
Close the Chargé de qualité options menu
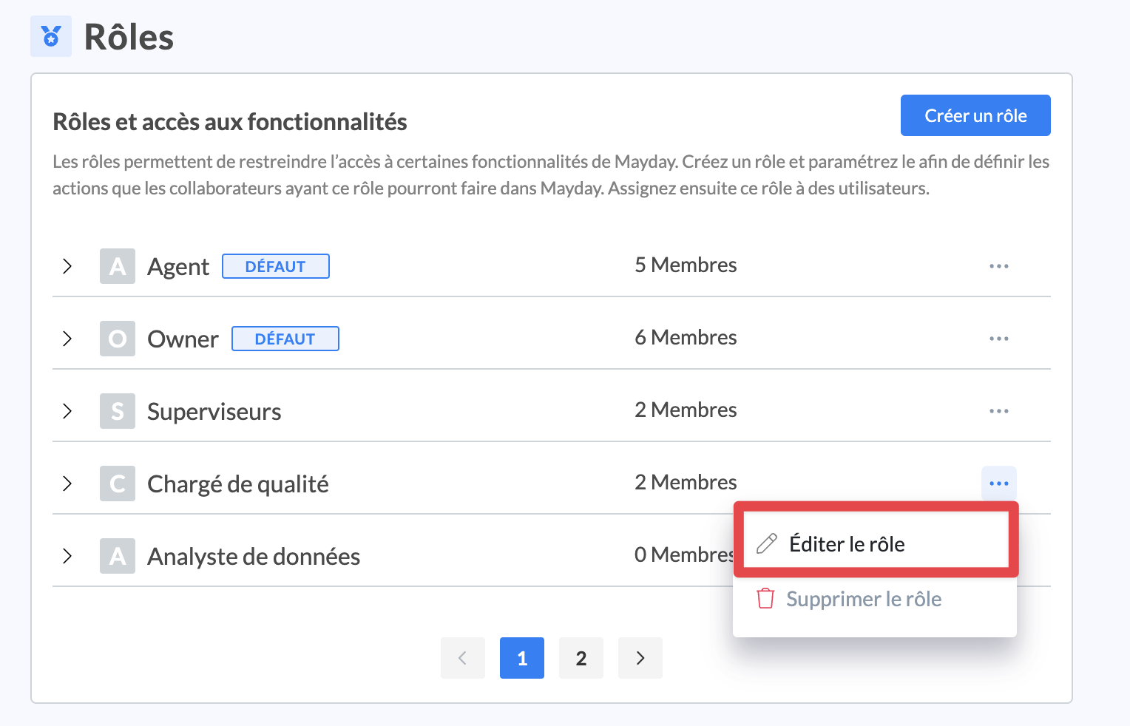point(998,484)
